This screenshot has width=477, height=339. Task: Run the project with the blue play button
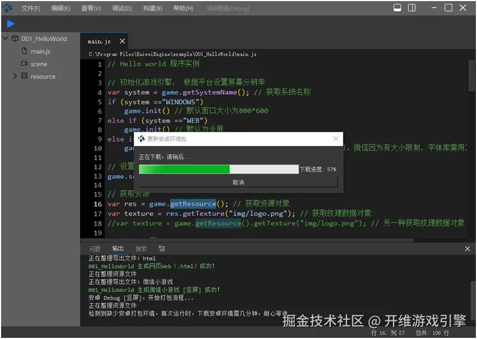pos(10,24)
